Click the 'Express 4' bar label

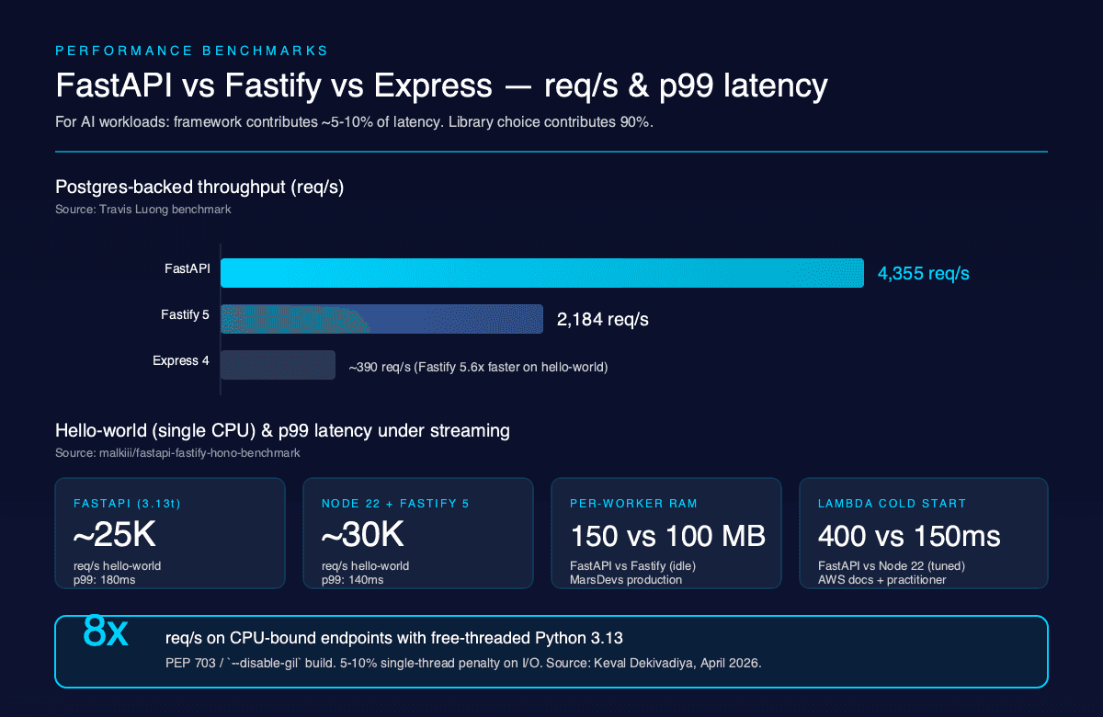(x=181, y=361)
